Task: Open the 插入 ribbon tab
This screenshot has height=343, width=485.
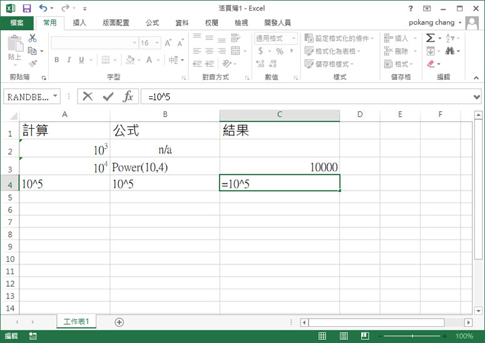Action: point(79,22)
